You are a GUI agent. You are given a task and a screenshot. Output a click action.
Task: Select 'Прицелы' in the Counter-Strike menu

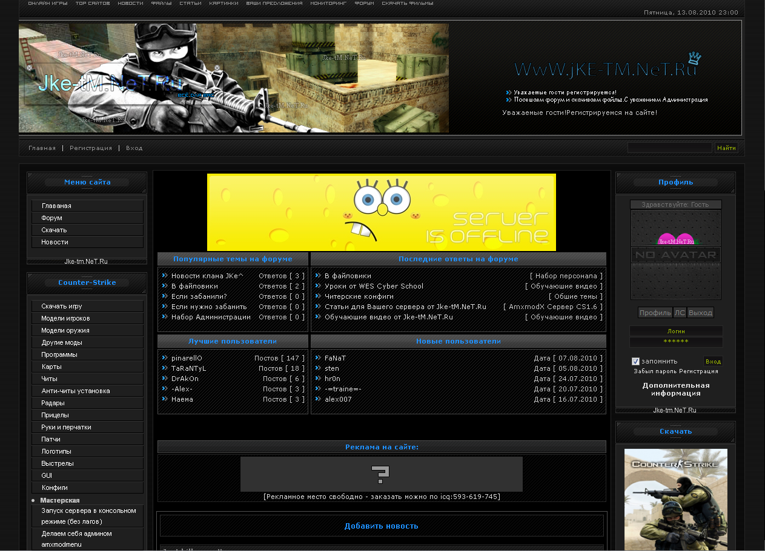[87, 415]
